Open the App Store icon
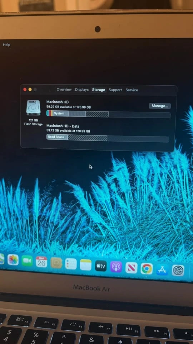This screenshot has height=344, width=193. [162, 269]
